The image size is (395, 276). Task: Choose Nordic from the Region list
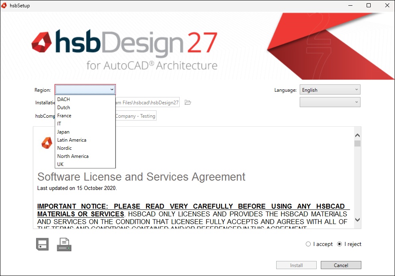click(85, 148)
